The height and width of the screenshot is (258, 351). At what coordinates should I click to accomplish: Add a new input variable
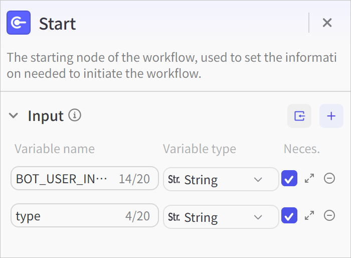(x=331, y=116)
